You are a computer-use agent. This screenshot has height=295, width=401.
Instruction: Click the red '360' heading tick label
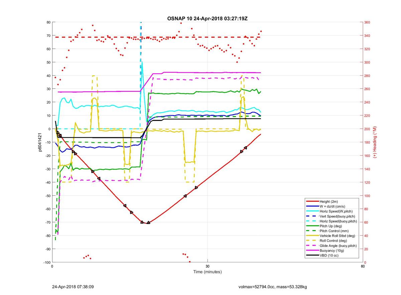coord(368,22)
